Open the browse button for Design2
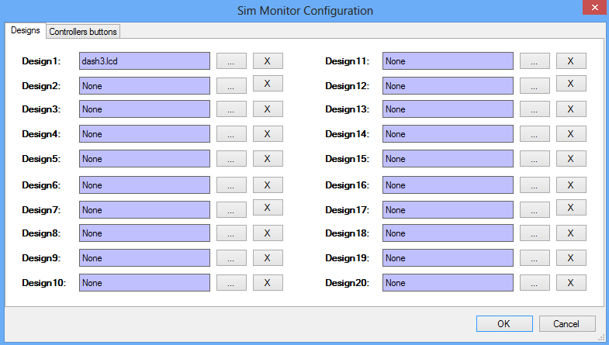The width and height of the screenshot is (609, 345). click(231, 86)
